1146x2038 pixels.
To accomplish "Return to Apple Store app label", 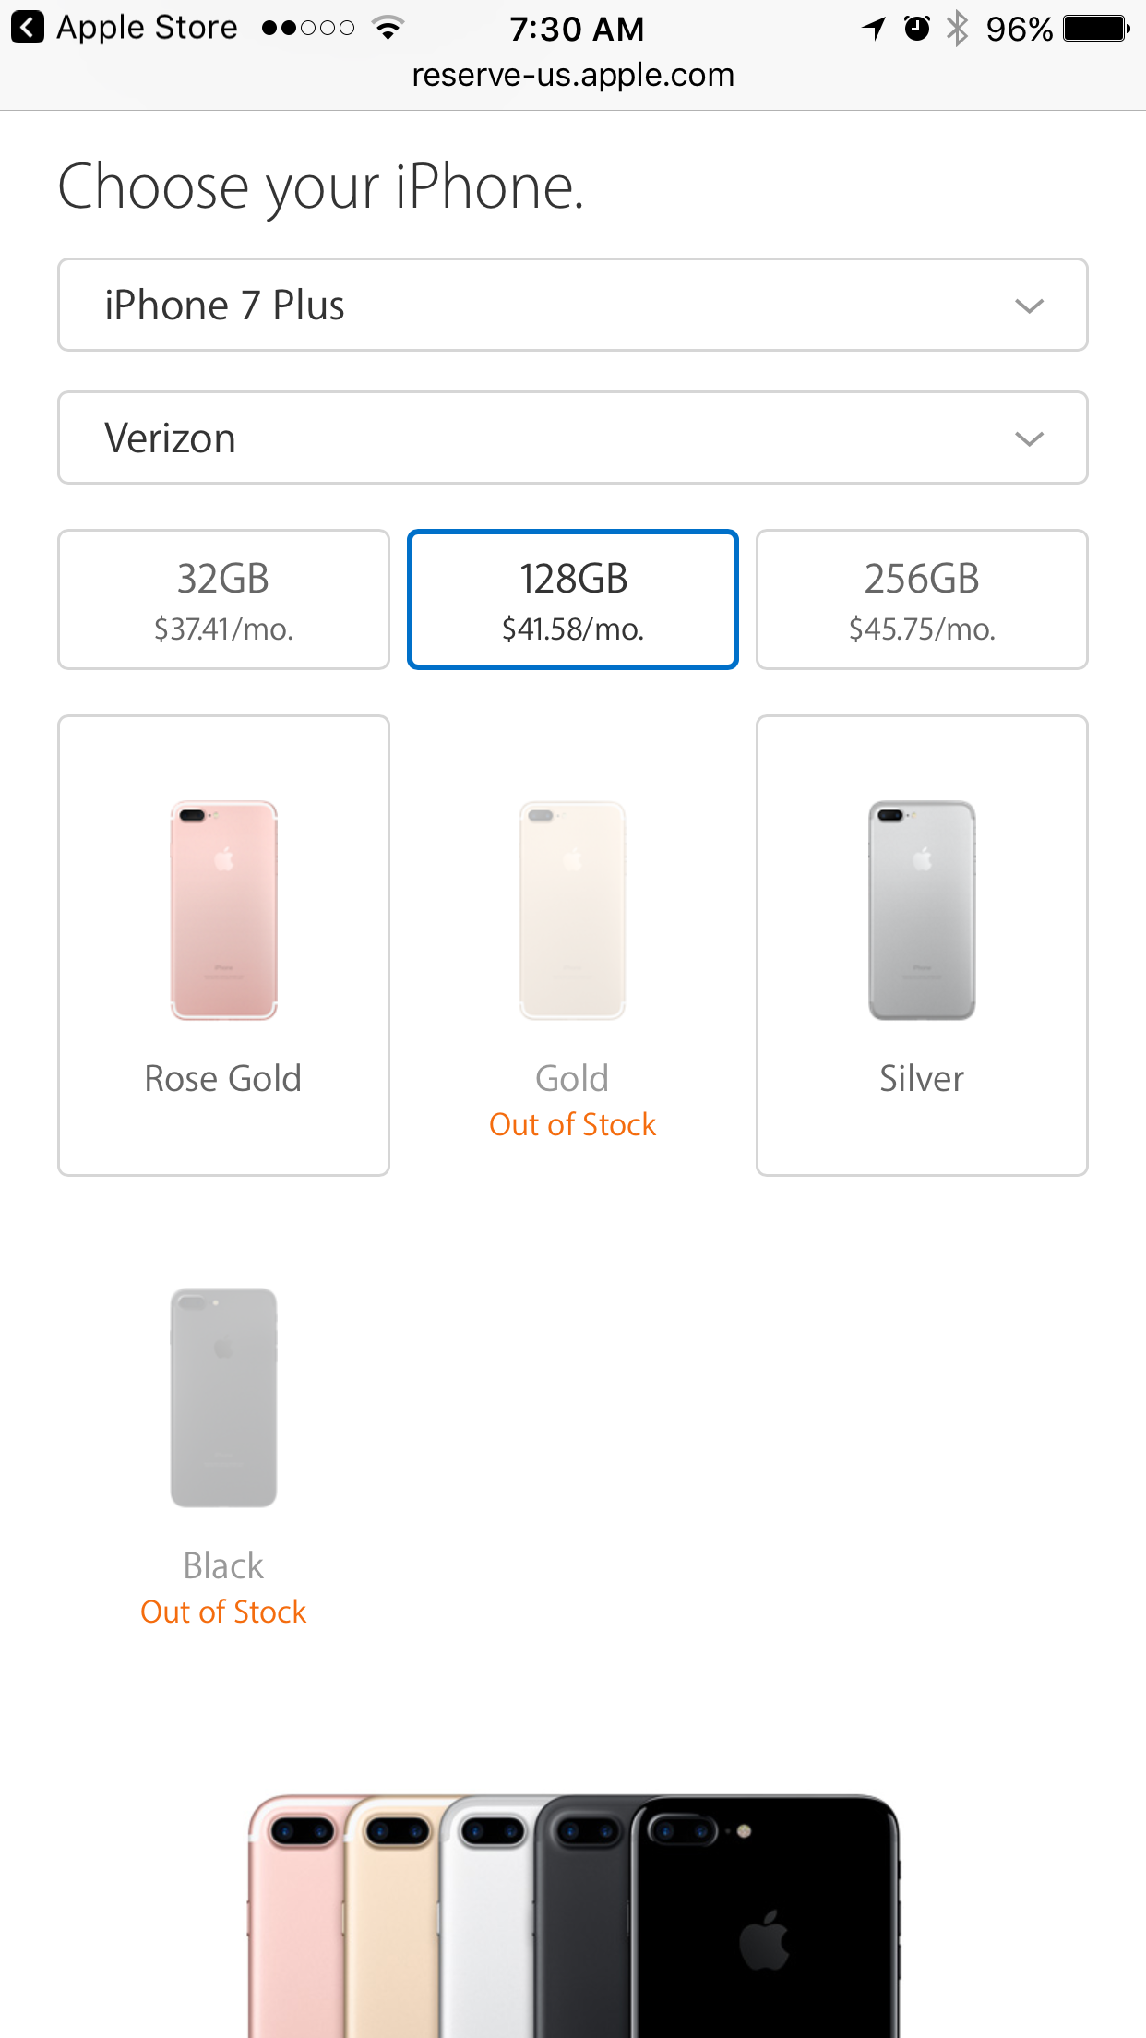I will (x=147, y=28).
